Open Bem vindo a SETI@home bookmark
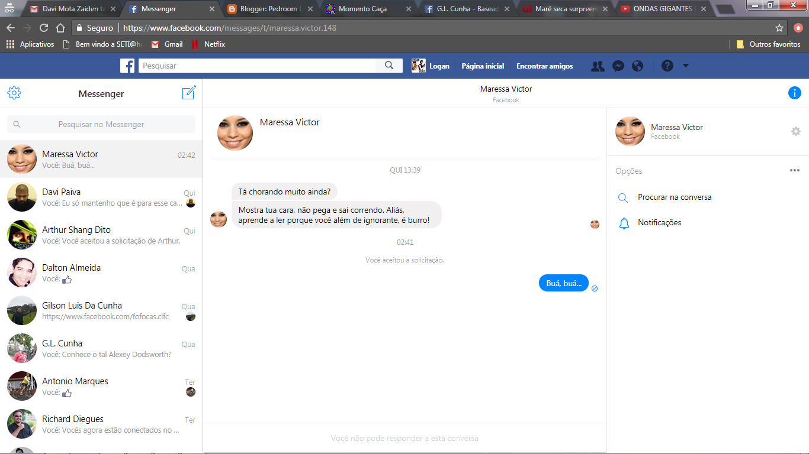Image resolution: width=809 pixels, height=454 pixels. coord(102,44)
